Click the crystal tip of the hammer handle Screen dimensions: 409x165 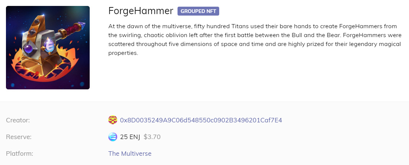(82, 25)
